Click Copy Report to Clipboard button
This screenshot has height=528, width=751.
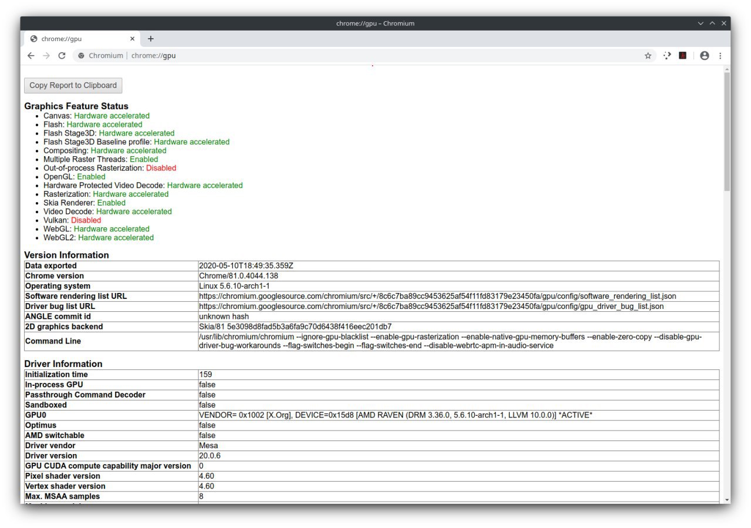[73, 85]
